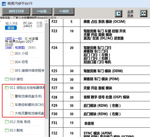Click the folder icon of 010 接地

pos(7,79)
